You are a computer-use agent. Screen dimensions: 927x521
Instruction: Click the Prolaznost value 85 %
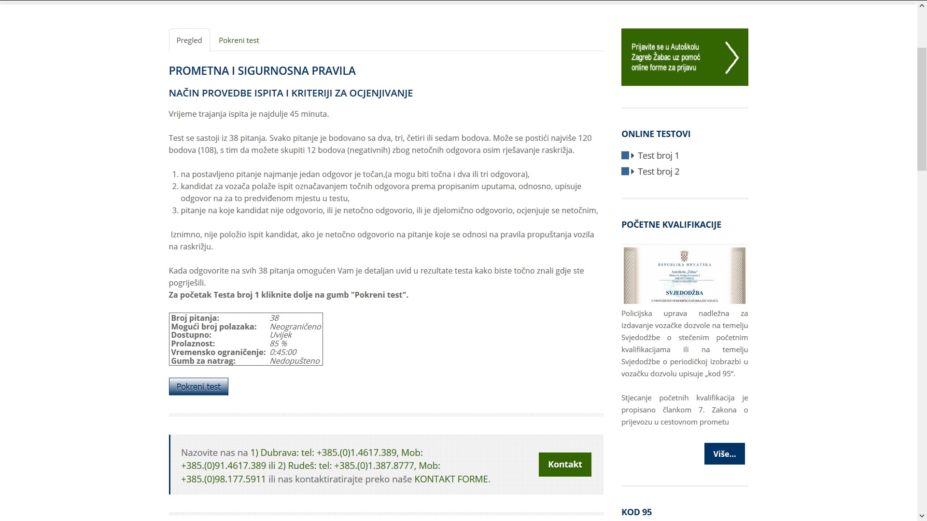(x=279, y=343)
